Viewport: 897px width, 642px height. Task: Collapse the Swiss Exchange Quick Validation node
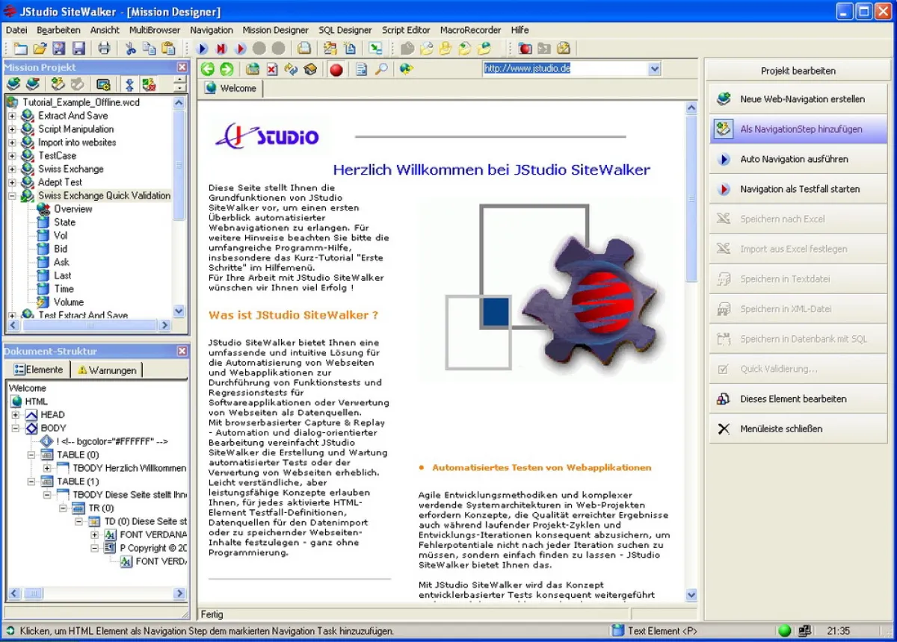[12, 196]
